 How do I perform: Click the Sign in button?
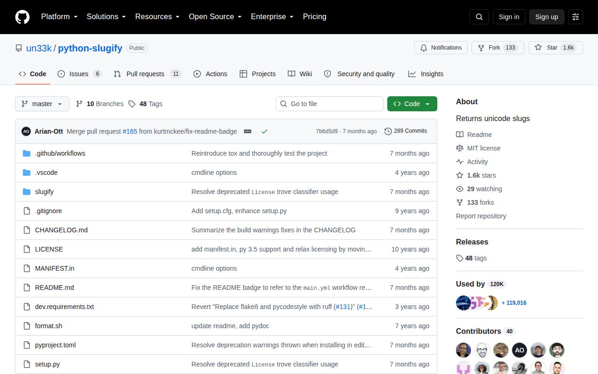(x=509, y=17)
